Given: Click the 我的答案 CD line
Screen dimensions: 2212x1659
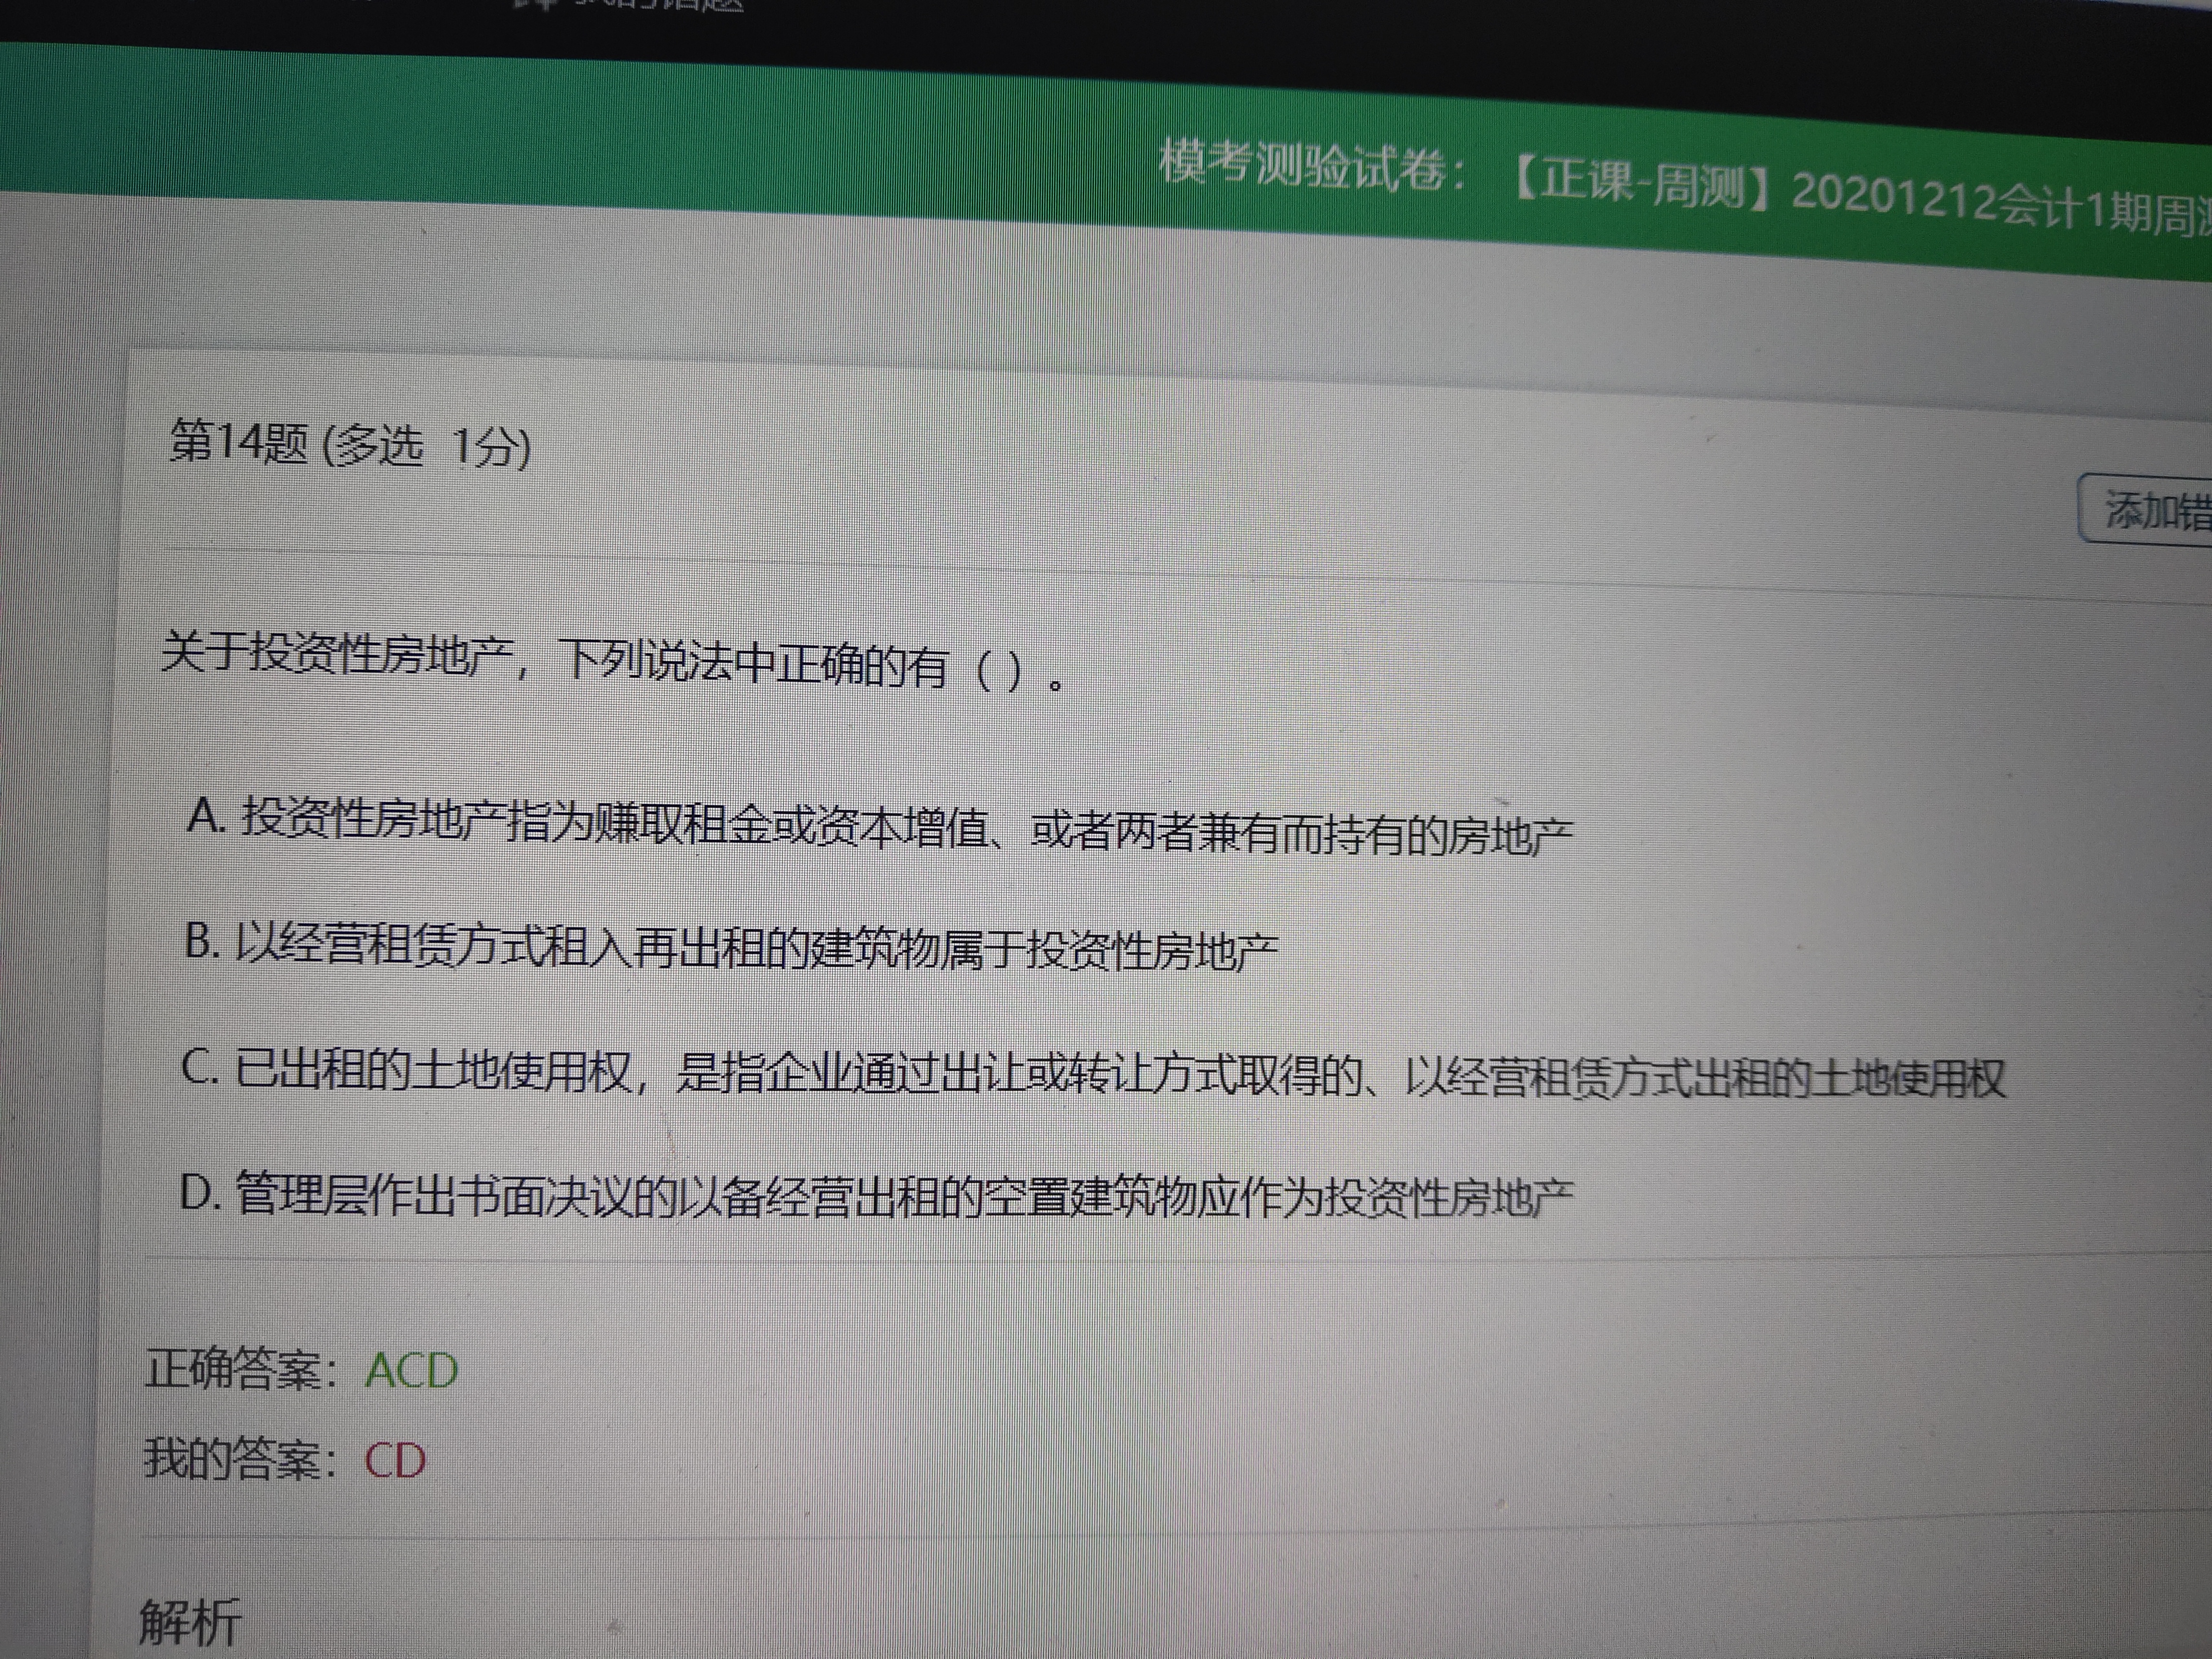Looking at the screenshot, I should point(285,1460).
